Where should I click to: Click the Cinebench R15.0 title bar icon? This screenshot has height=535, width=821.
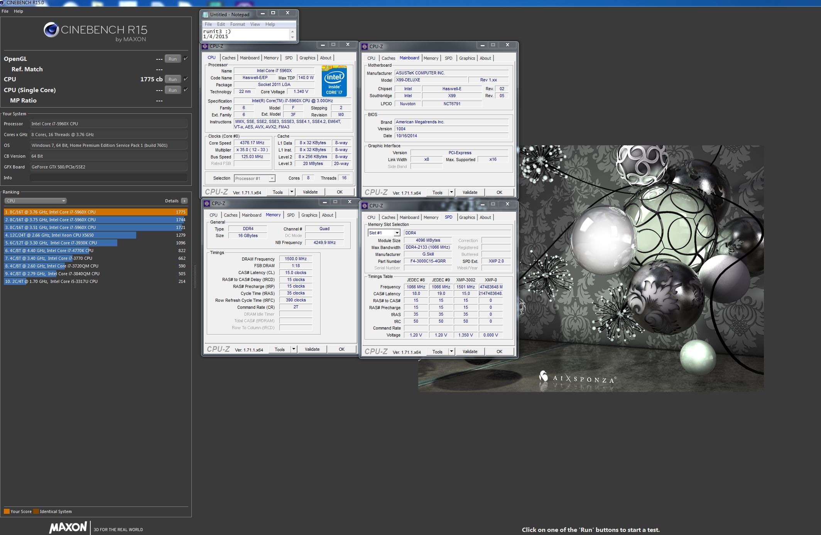(x=2, y=3)
